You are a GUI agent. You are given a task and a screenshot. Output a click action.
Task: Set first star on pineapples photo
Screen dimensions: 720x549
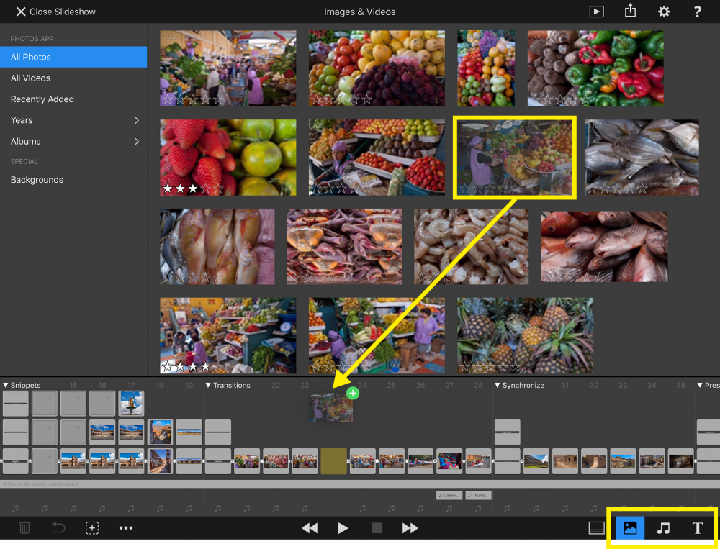[x=464, y=367]
